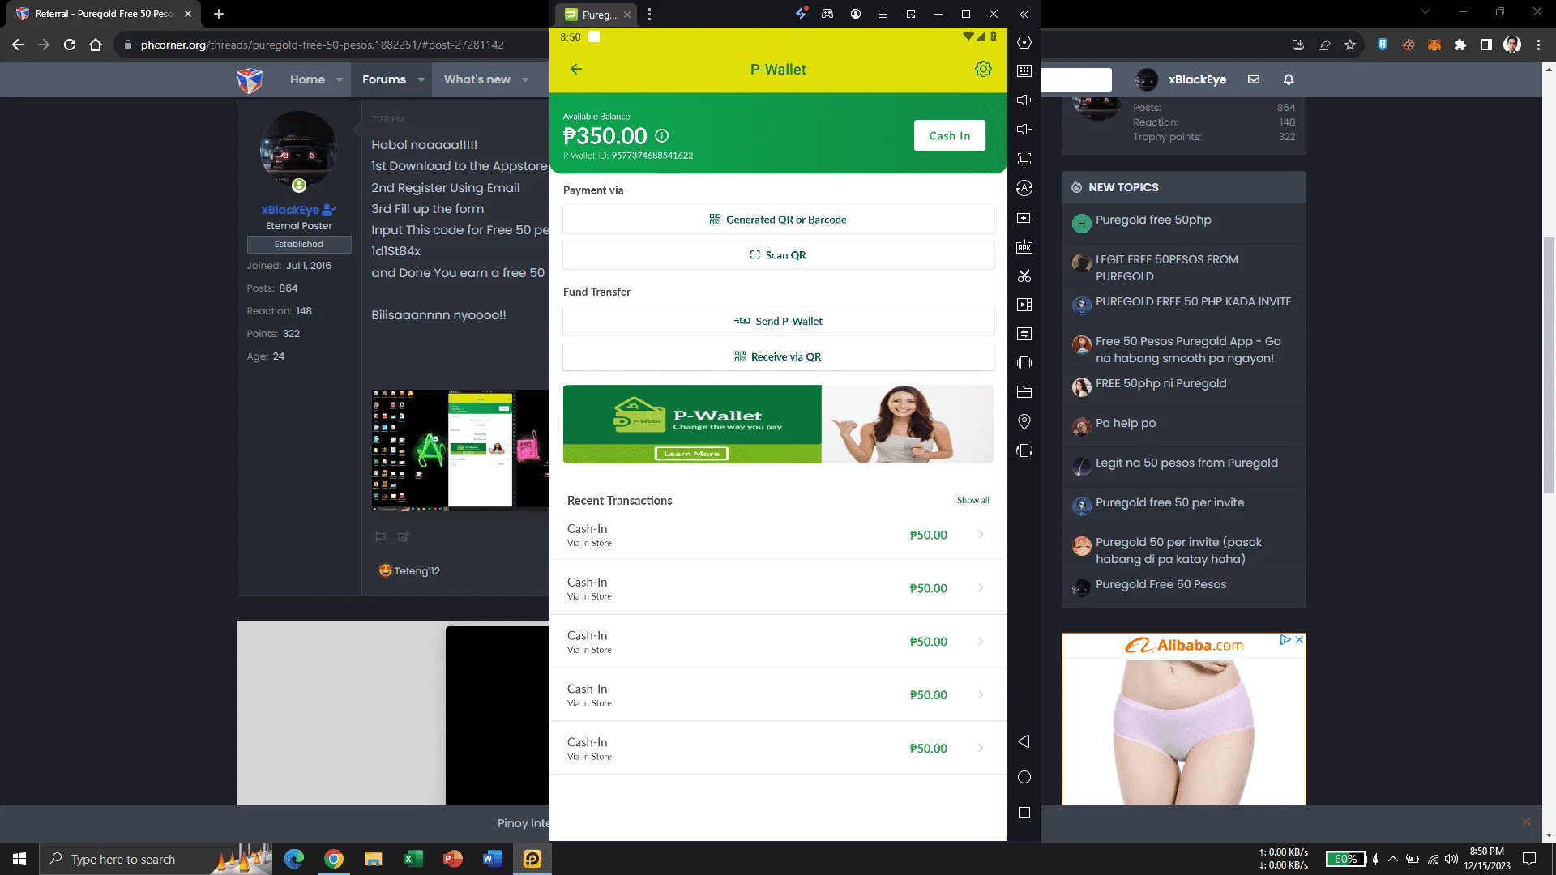The width and height of the screenshot is (1556, 875).
Task: Tap Learn More on P-Wallet banner
Action: pos(691,454)
